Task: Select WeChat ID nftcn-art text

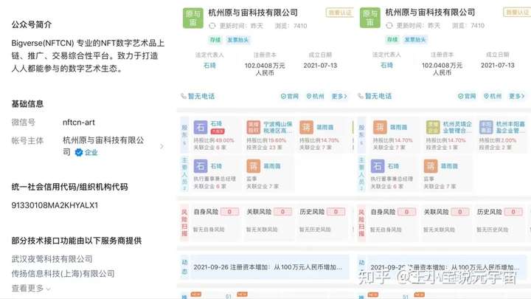Action: pyautogui.click(x=79, y=123)
